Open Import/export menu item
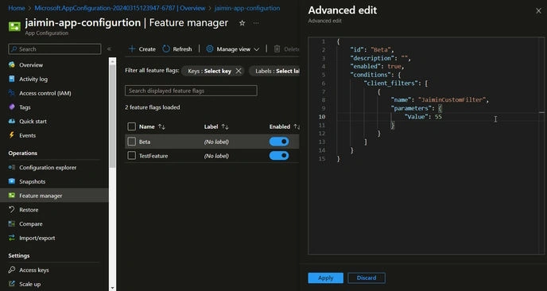 [37, 238]
